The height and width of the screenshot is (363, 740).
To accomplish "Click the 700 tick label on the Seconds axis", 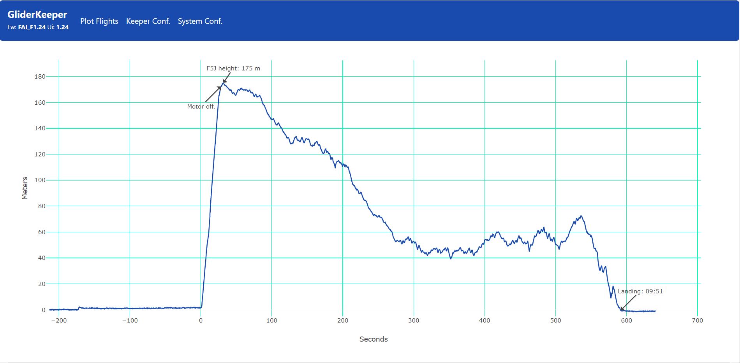I will 697,321.
